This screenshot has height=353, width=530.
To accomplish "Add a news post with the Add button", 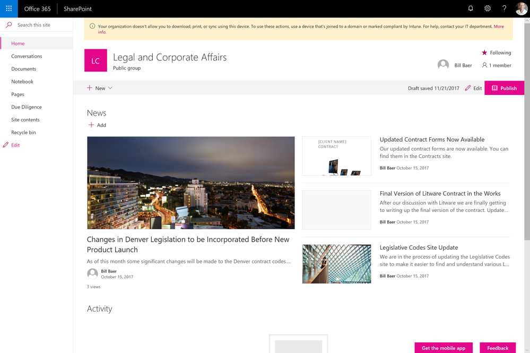I will pyautogui.click(x=97, y=125).
